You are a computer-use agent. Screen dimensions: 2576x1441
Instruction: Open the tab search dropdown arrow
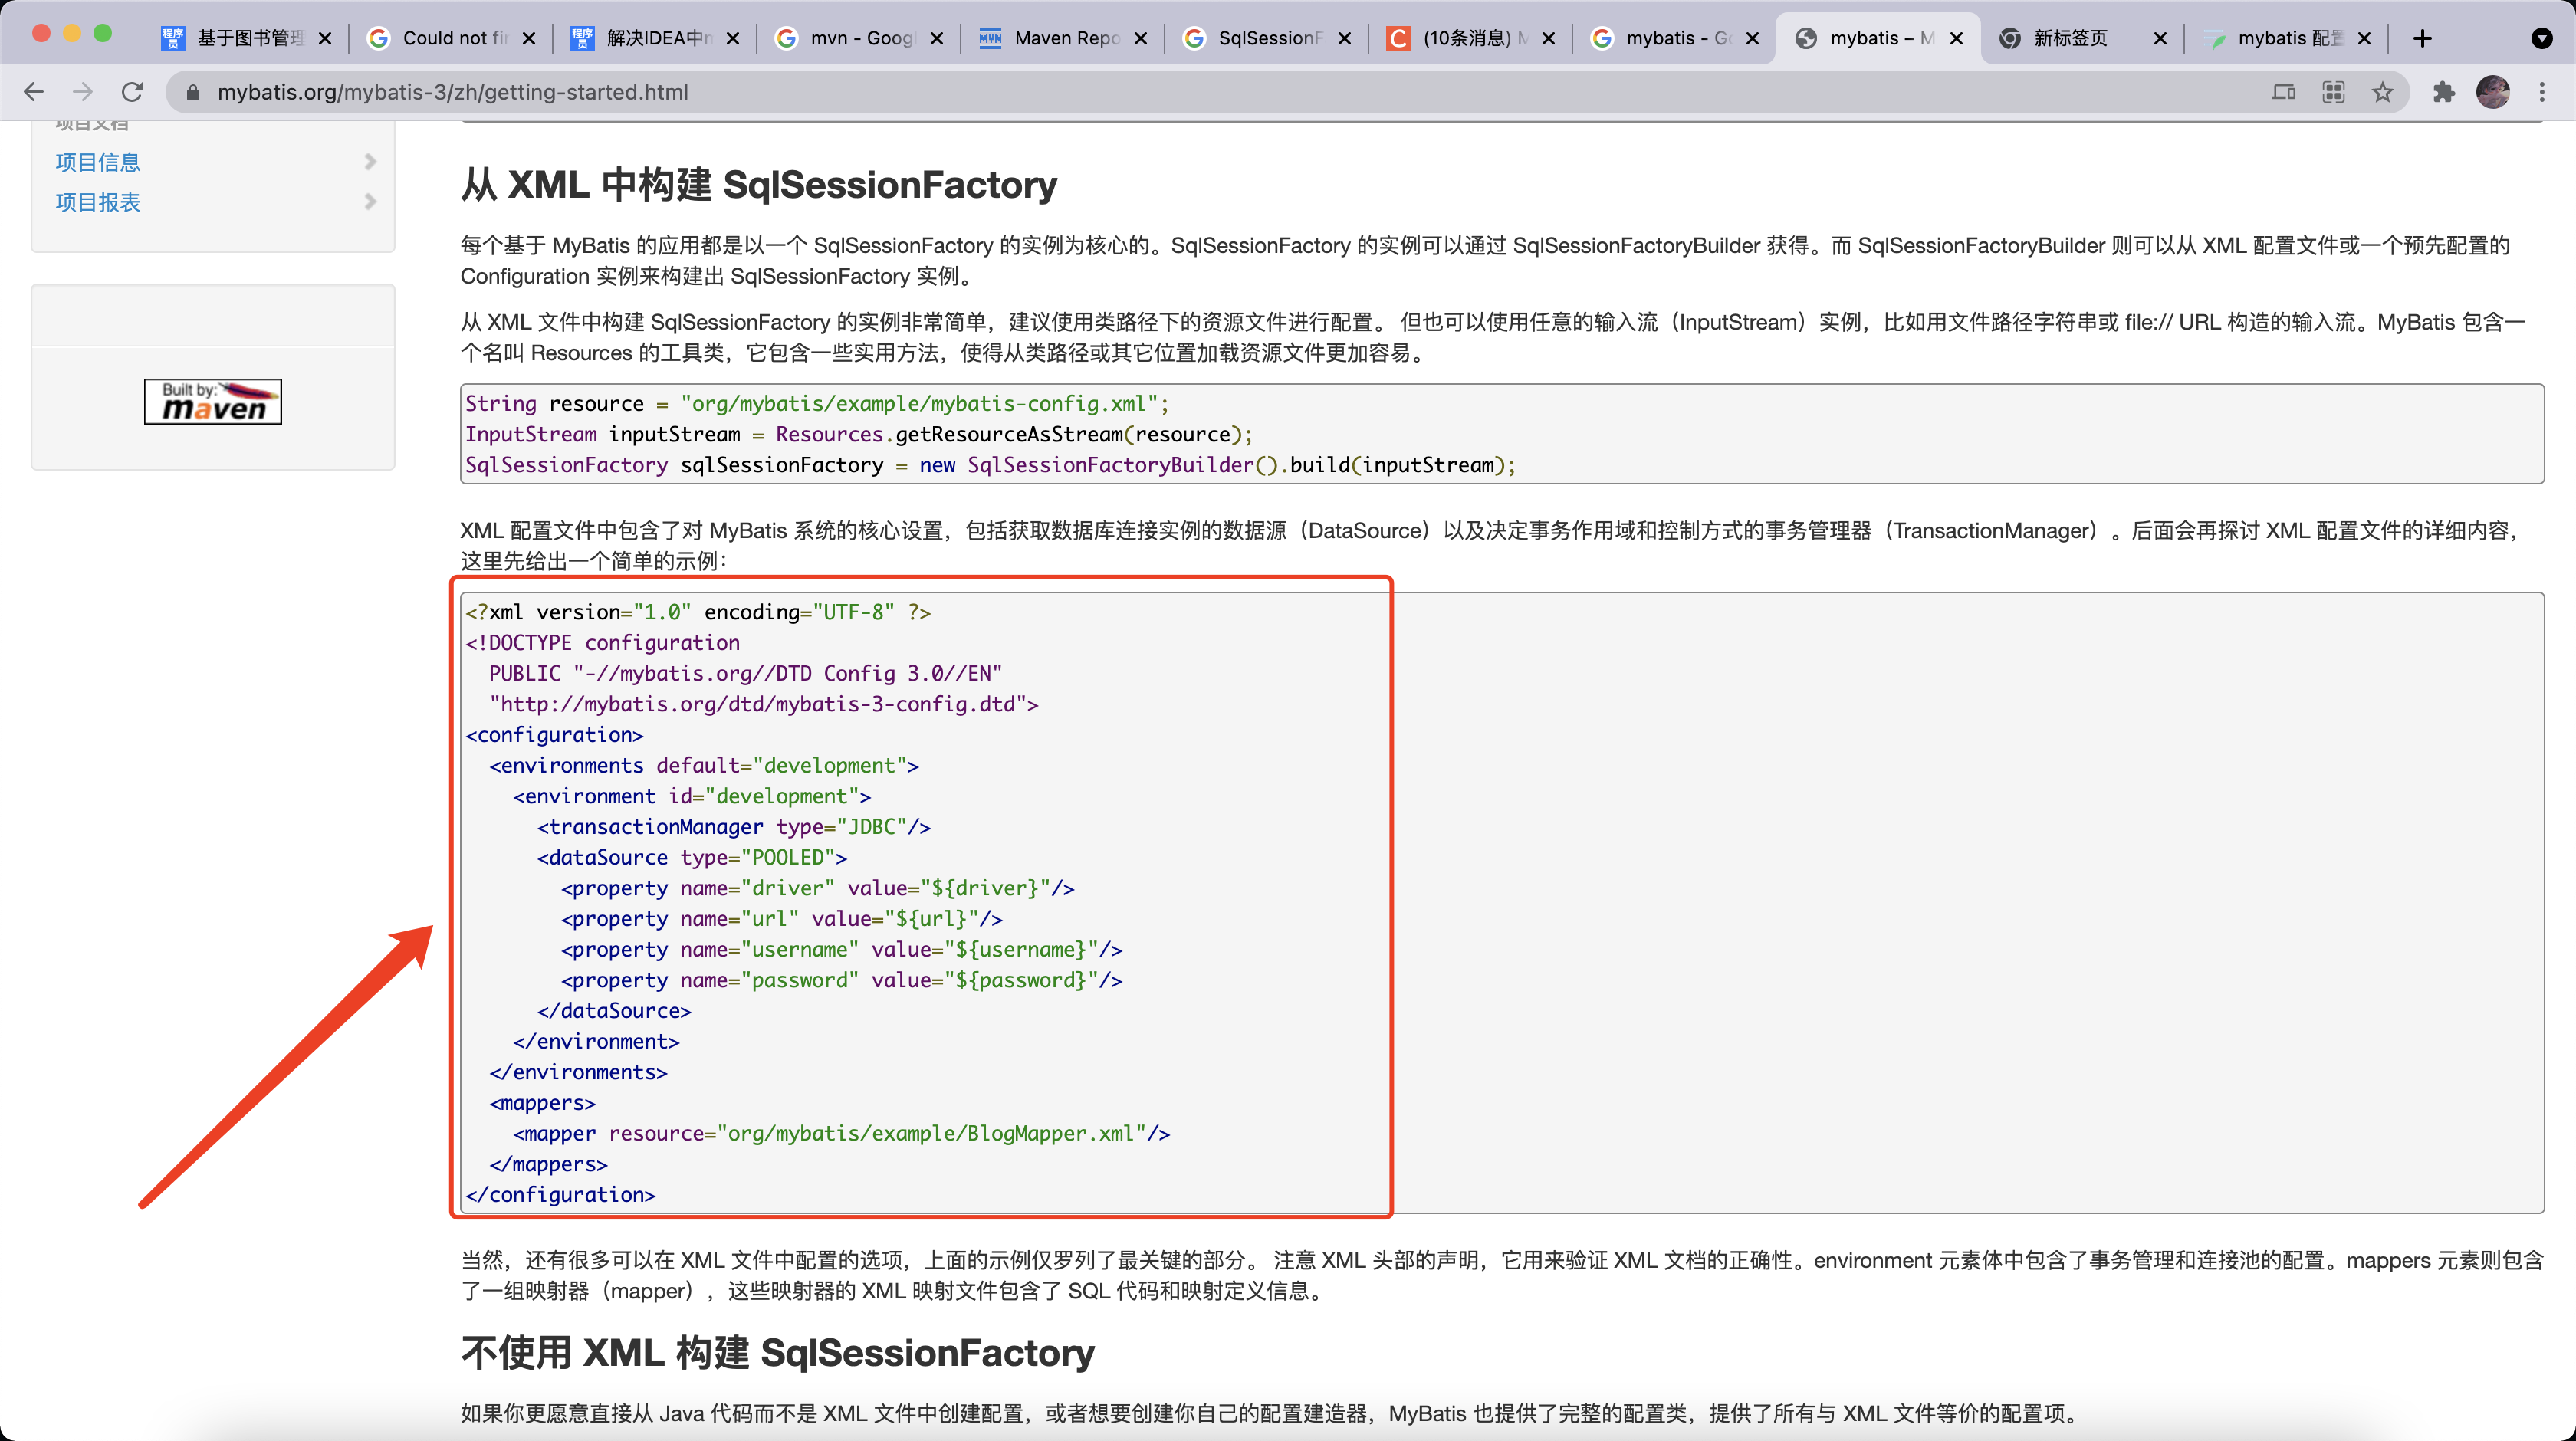tap(2541, 38)
